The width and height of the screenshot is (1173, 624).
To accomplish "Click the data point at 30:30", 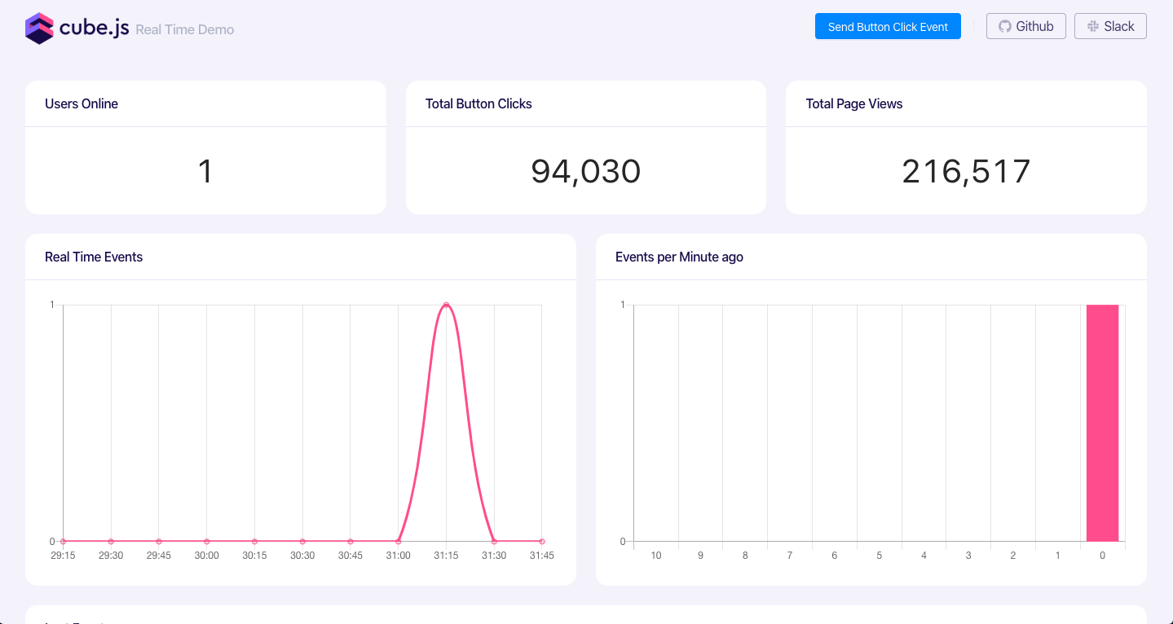I will click(x=302, y=541).
